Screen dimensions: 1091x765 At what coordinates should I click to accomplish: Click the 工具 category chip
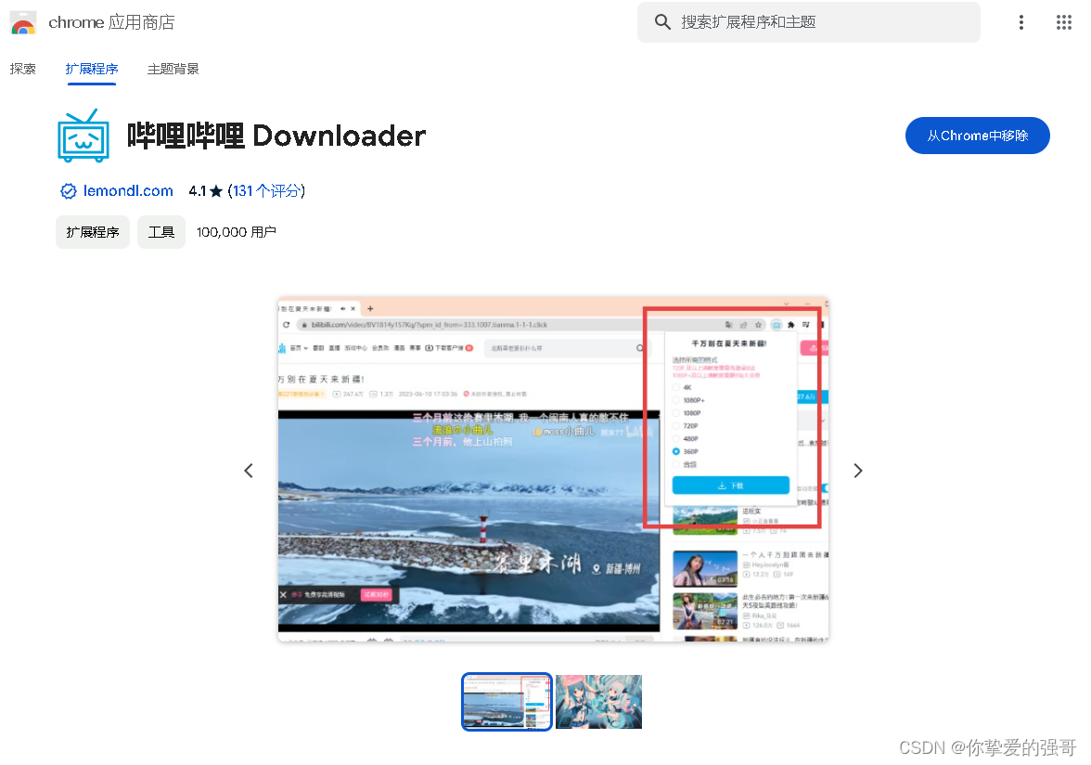click(161, 232)
